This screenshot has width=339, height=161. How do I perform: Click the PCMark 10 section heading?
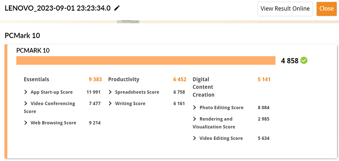22,36
